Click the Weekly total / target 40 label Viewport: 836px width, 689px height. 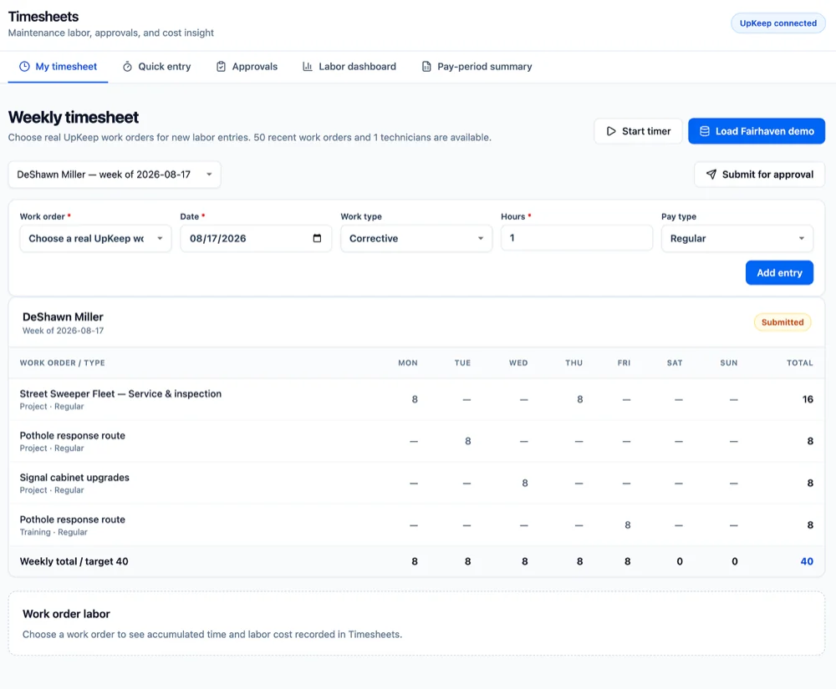[x=74, y=561]
